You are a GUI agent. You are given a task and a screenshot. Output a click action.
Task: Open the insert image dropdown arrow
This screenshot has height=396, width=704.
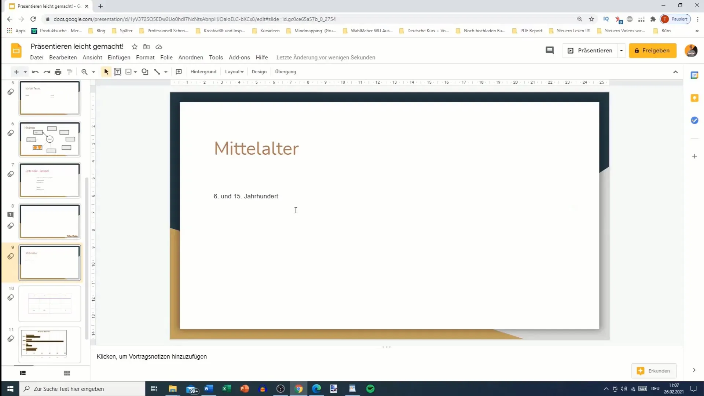coord(135,72)
